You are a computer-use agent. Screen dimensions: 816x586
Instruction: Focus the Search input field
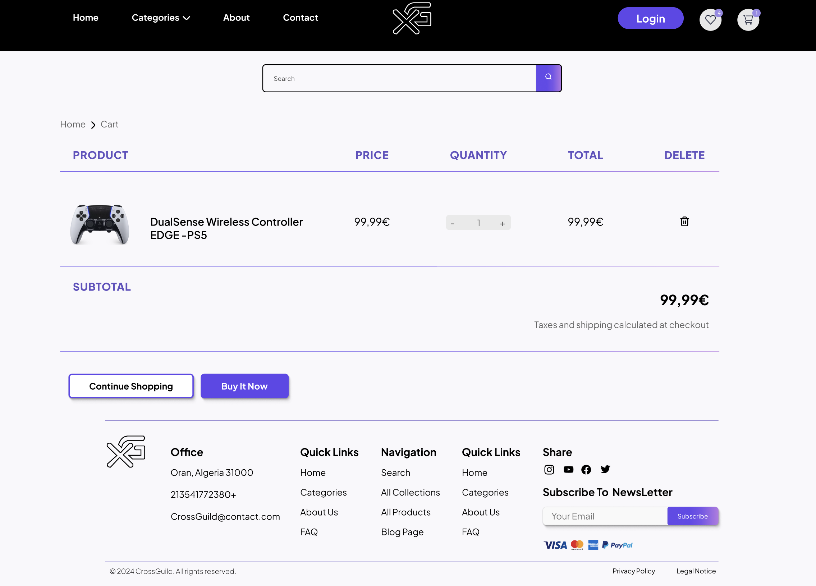(399, 78)
